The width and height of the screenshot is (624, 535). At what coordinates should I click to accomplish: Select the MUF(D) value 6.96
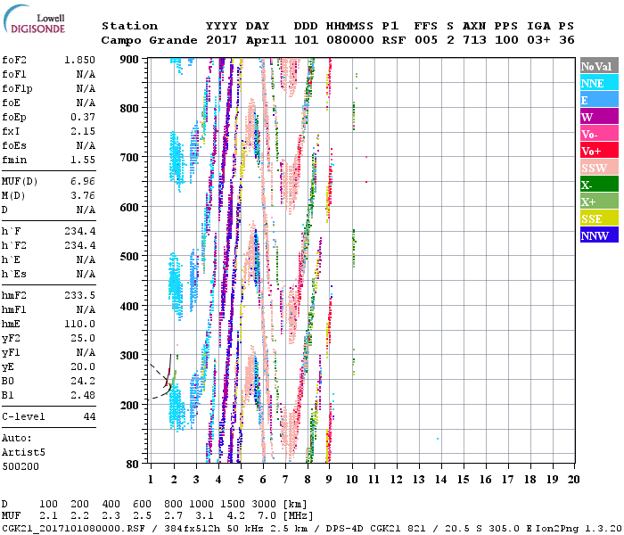[83, 181]
